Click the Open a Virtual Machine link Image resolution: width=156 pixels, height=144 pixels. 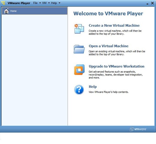tap(109, 46)
